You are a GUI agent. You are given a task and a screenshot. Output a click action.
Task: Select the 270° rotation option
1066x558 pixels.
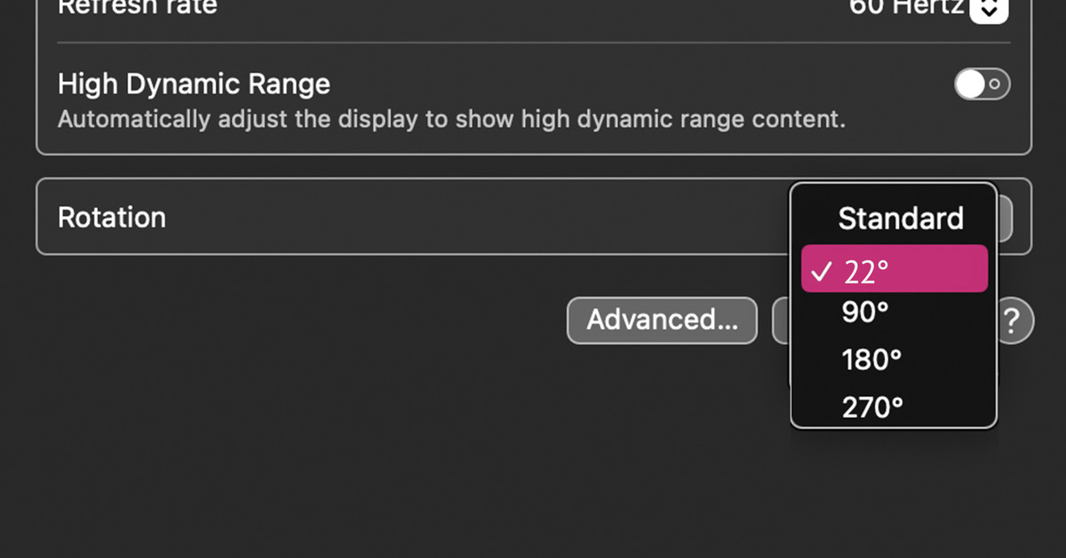pos(872,408)
